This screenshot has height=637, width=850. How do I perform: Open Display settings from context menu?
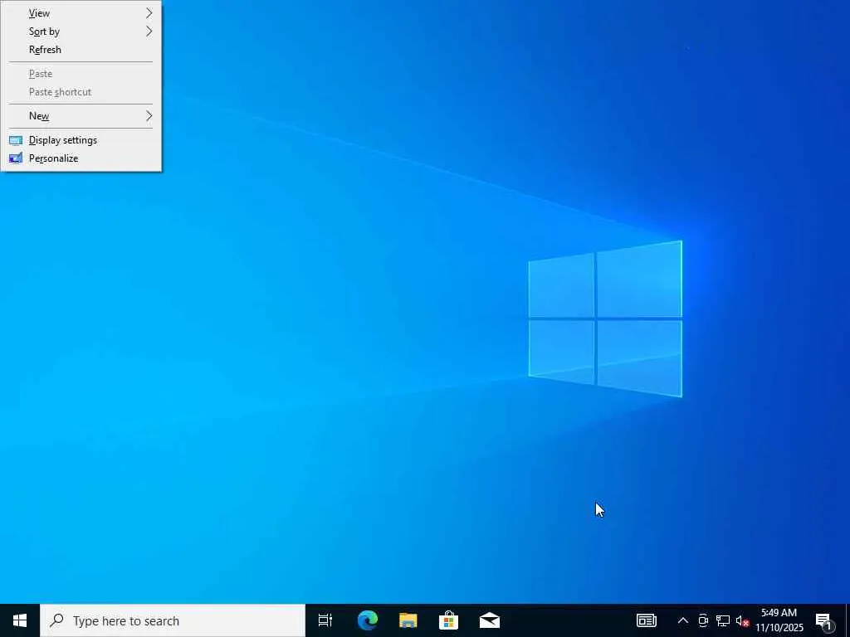point(81,140)
